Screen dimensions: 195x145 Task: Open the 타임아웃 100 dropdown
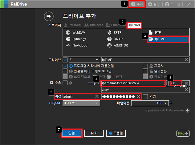pos(150,103)
